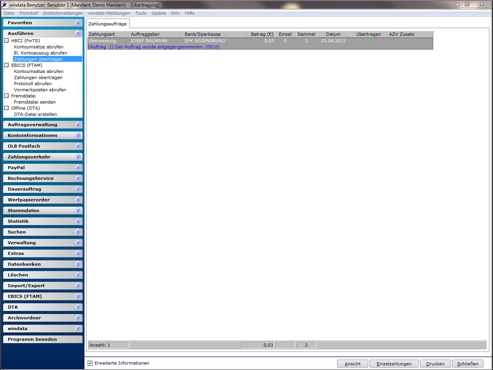
Task: Collapse the Ausführen panel chevron
Action: click(x=78, y=33)
